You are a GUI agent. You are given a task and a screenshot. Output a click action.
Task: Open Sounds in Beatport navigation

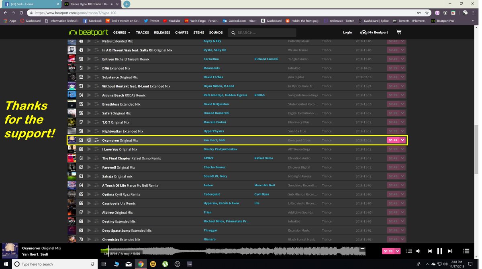click(216, 33)
